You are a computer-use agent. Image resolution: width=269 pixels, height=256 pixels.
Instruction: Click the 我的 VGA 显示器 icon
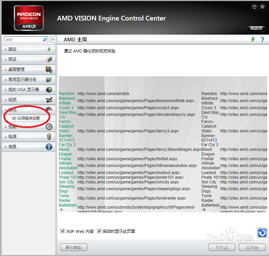(x=49, y=90)
